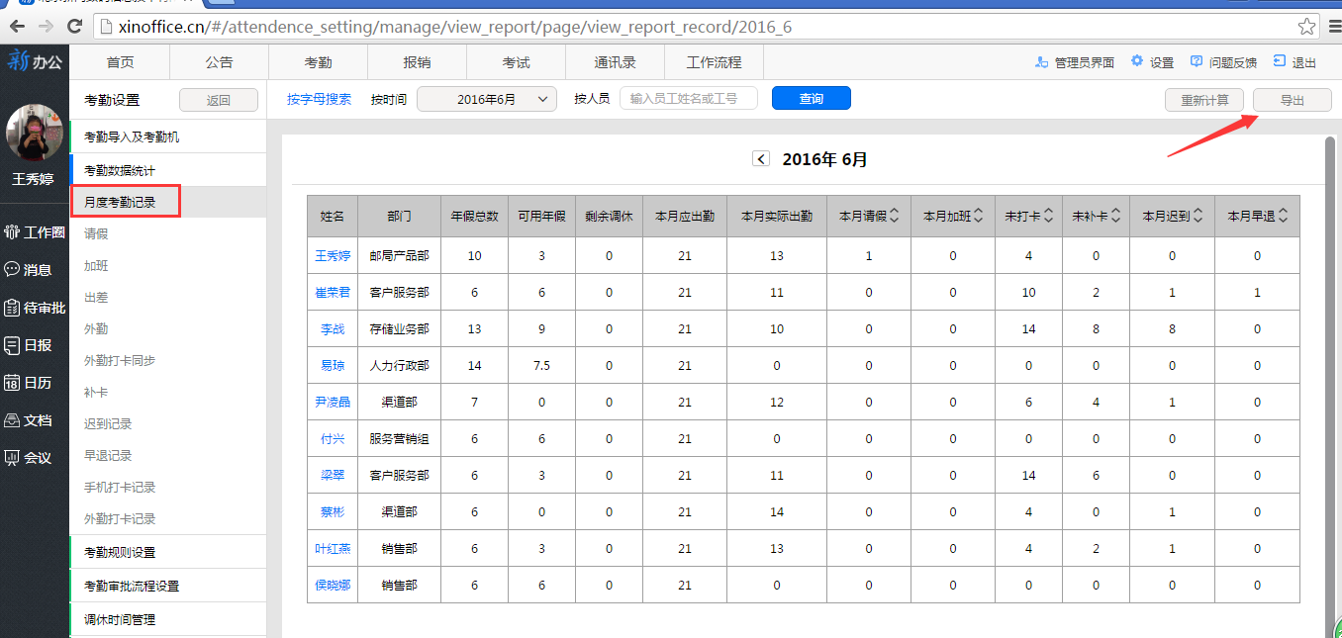Image resolution: width=1342 pixels, height=638 pixels.
Task: Open 工作圈 in left sidebar
Action: pos(35,232)
